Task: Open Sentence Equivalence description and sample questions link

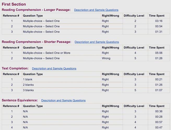Action: 63,100
